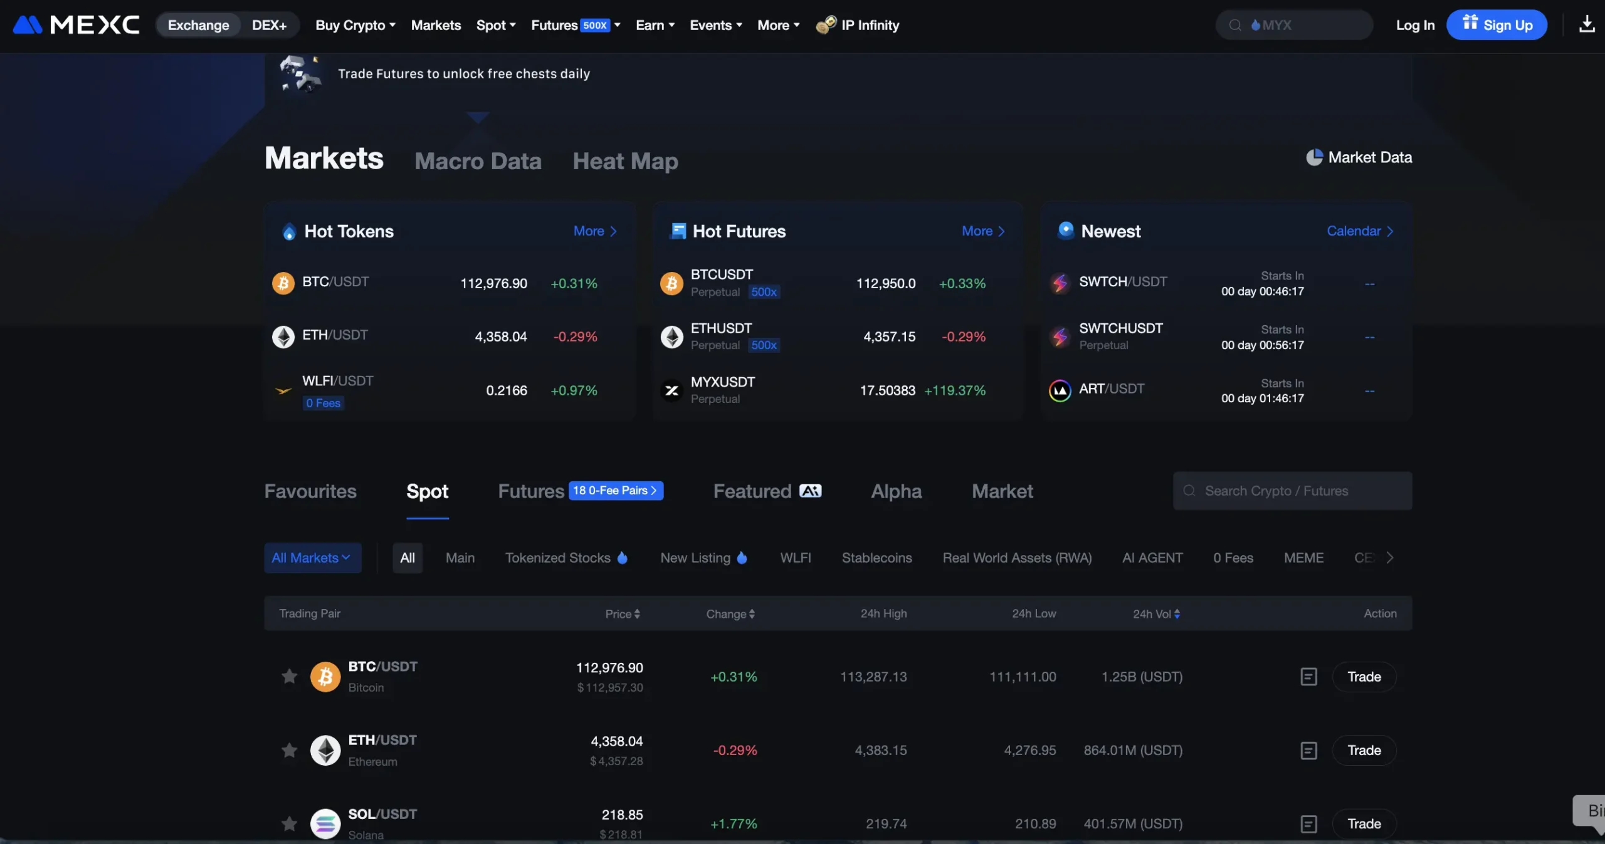The height and width of the screenshot is (844, 1605).
Task: Click the Hot Futures panel icon
Action: coord(678,231)
